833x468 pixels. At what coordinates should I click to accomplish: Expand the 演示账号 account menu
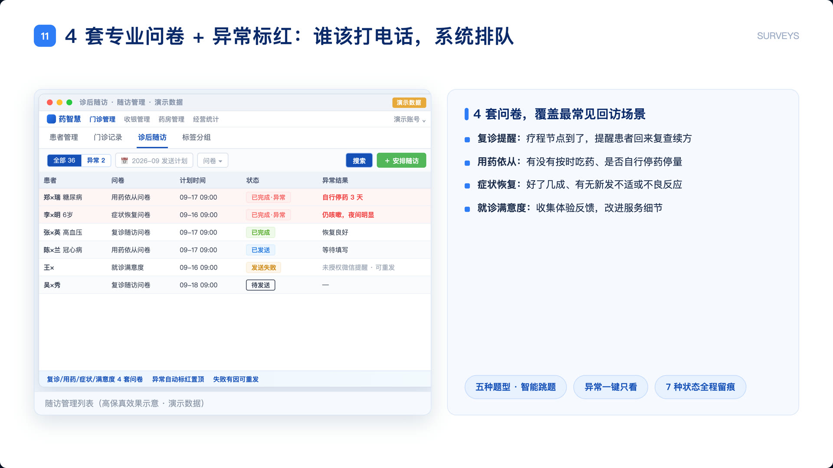(410, 119)
